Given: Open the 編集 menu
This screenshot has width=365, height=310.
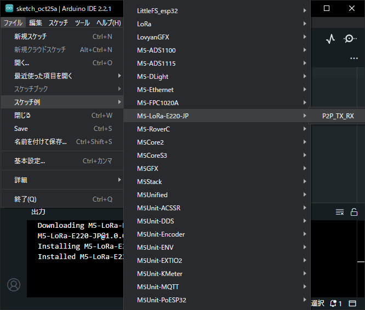Looking at the screenshot, I should point(36,23).
